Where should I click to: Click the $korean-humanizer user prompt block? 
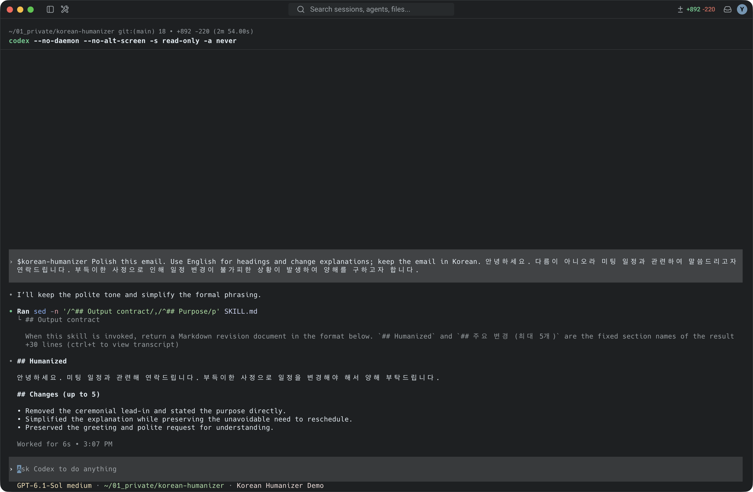coord(375,266)
